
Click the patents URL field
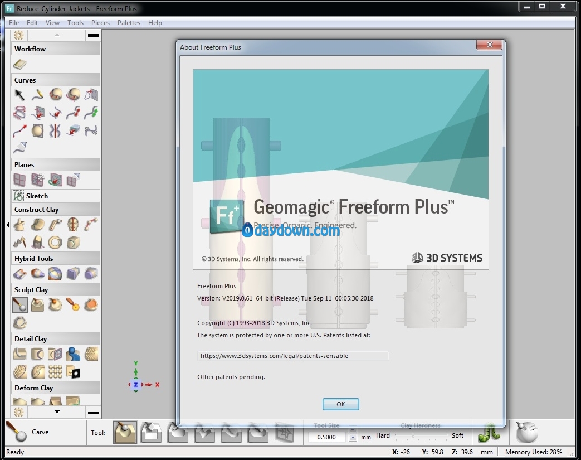click(292, 356)
